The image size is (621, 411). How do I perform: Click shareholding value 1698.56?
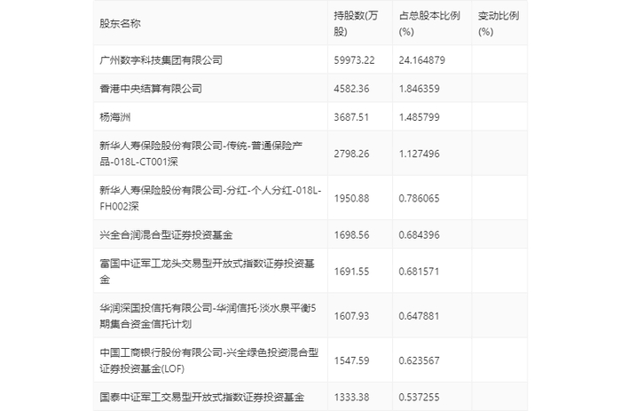351,234
